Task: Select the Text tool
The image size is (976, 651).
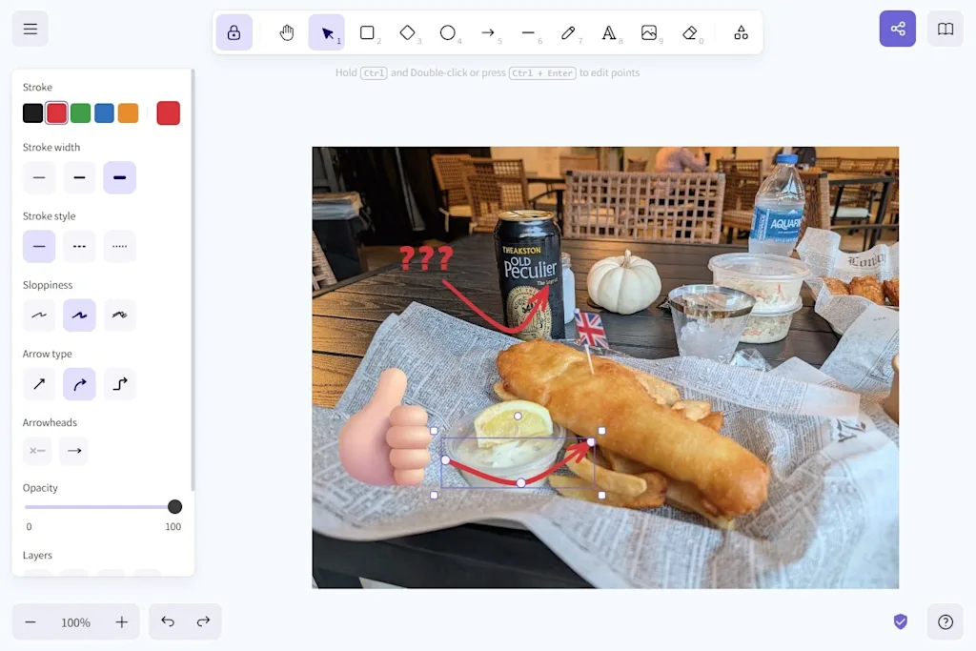Action: pos(609,31)
